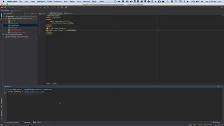Image resolution: width=224 pixels, height=126 pixels.
Task: Open the VCS menu
Action: 79,1
